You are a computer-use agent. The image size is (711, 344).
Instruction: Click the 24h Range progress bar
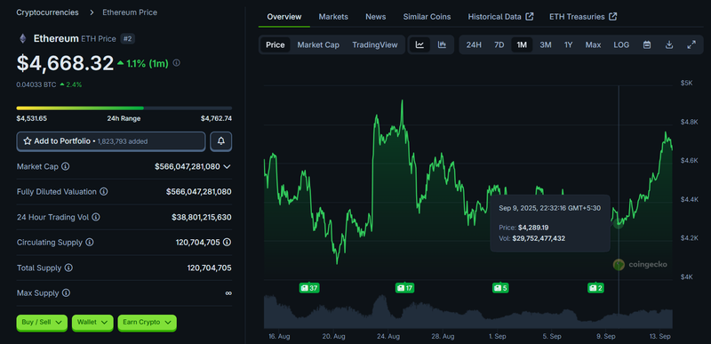[x=124, y=108]
